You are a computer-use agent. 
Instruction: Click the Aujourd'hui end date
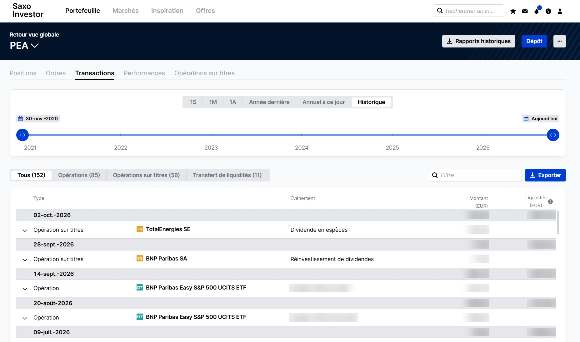541,119
